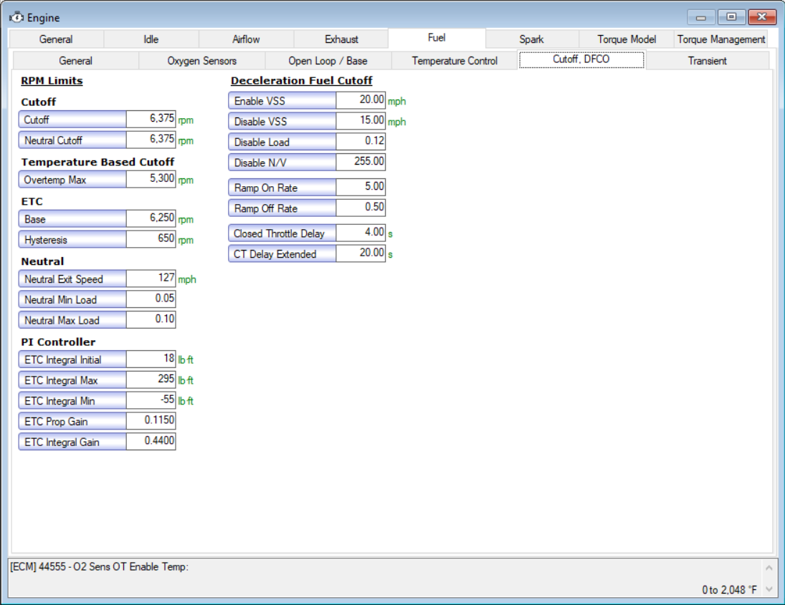Viewport: 785px width, 605px height.
Task: Click the ETC Hysteresis value field
Action: pyautogui.click(x=151, y=239)
